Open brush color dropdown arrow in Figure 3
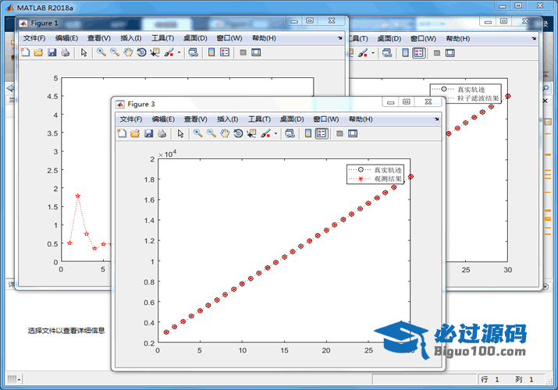 (x=275, y=133)
